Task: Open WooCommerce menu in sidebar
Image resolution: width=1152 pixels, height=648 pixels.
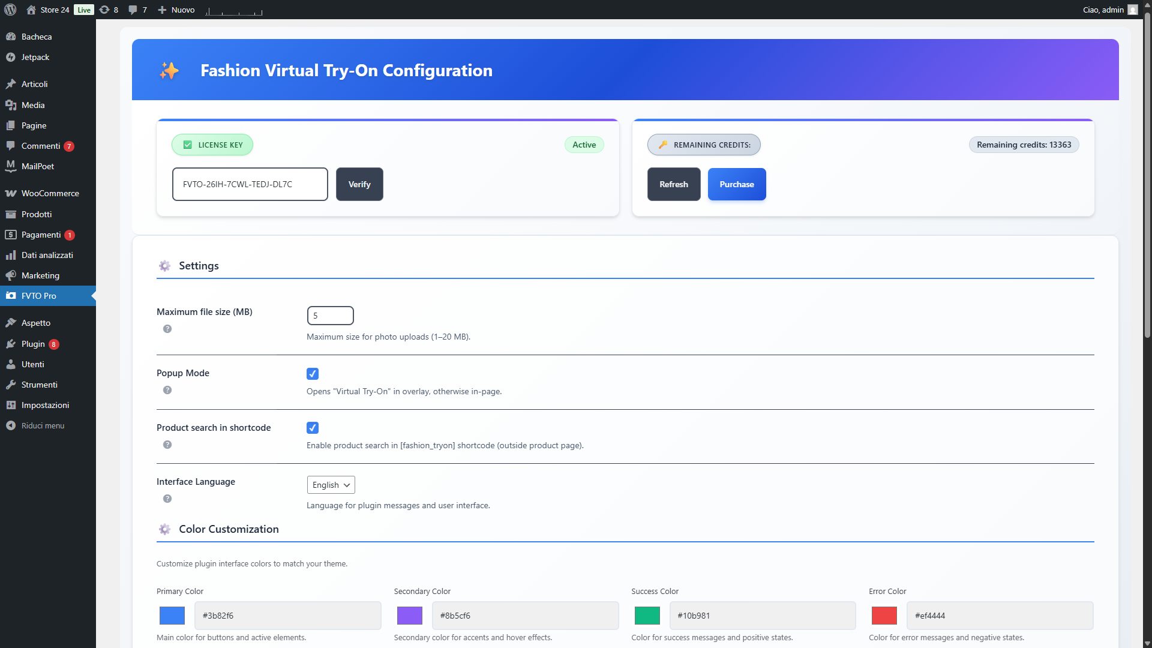Action: [50, 193]
